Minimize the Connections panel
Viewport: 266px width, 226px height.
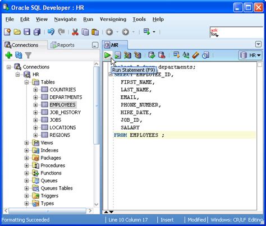tap(95, 45)
